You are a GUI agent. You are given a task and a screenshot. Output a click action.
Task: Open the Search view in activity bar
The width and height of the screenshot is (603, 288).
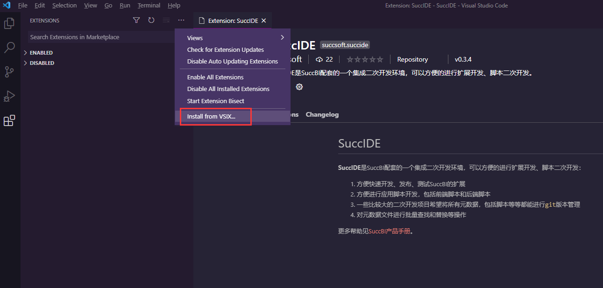point(9,47)
